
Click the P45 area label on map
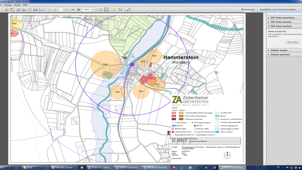(x=141, y=91)
